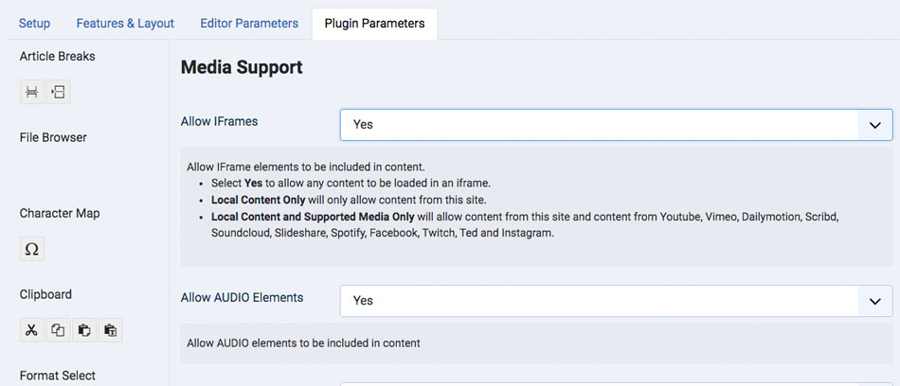Open the Allow IFrames dropdown

click(616, 124)
